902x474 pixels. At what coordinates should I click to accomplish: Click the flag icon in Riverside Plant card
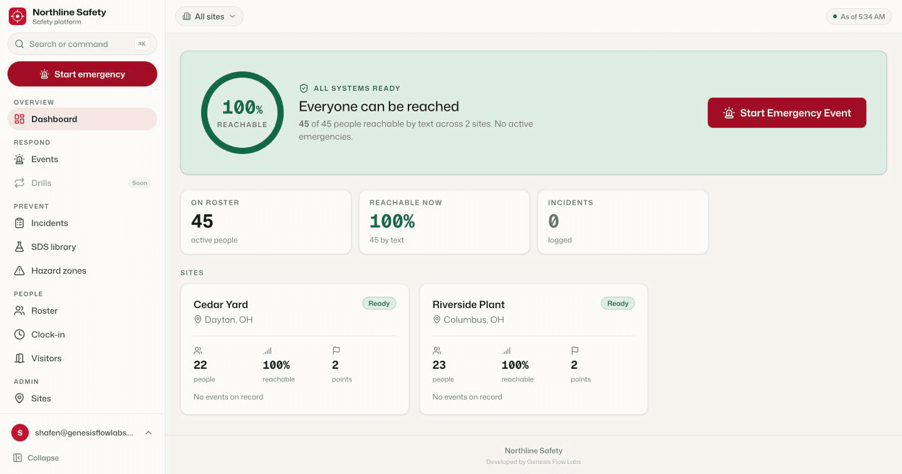(575, 351)
